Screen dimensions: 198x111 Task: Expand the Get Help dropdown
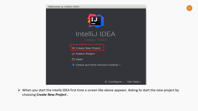134,82
